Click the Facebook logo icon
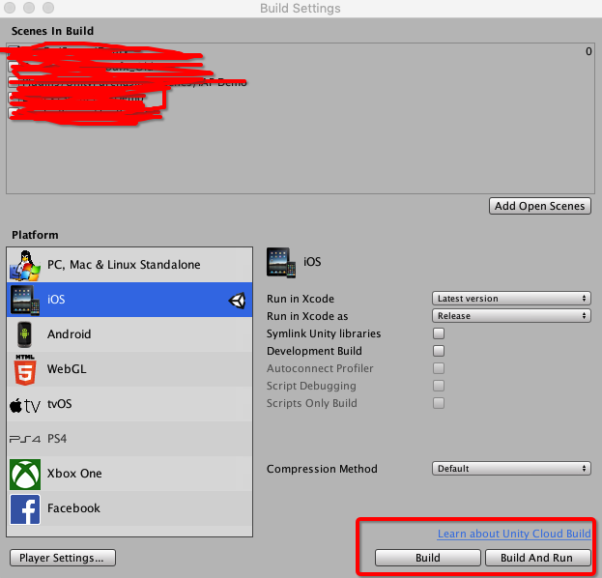 25,509
